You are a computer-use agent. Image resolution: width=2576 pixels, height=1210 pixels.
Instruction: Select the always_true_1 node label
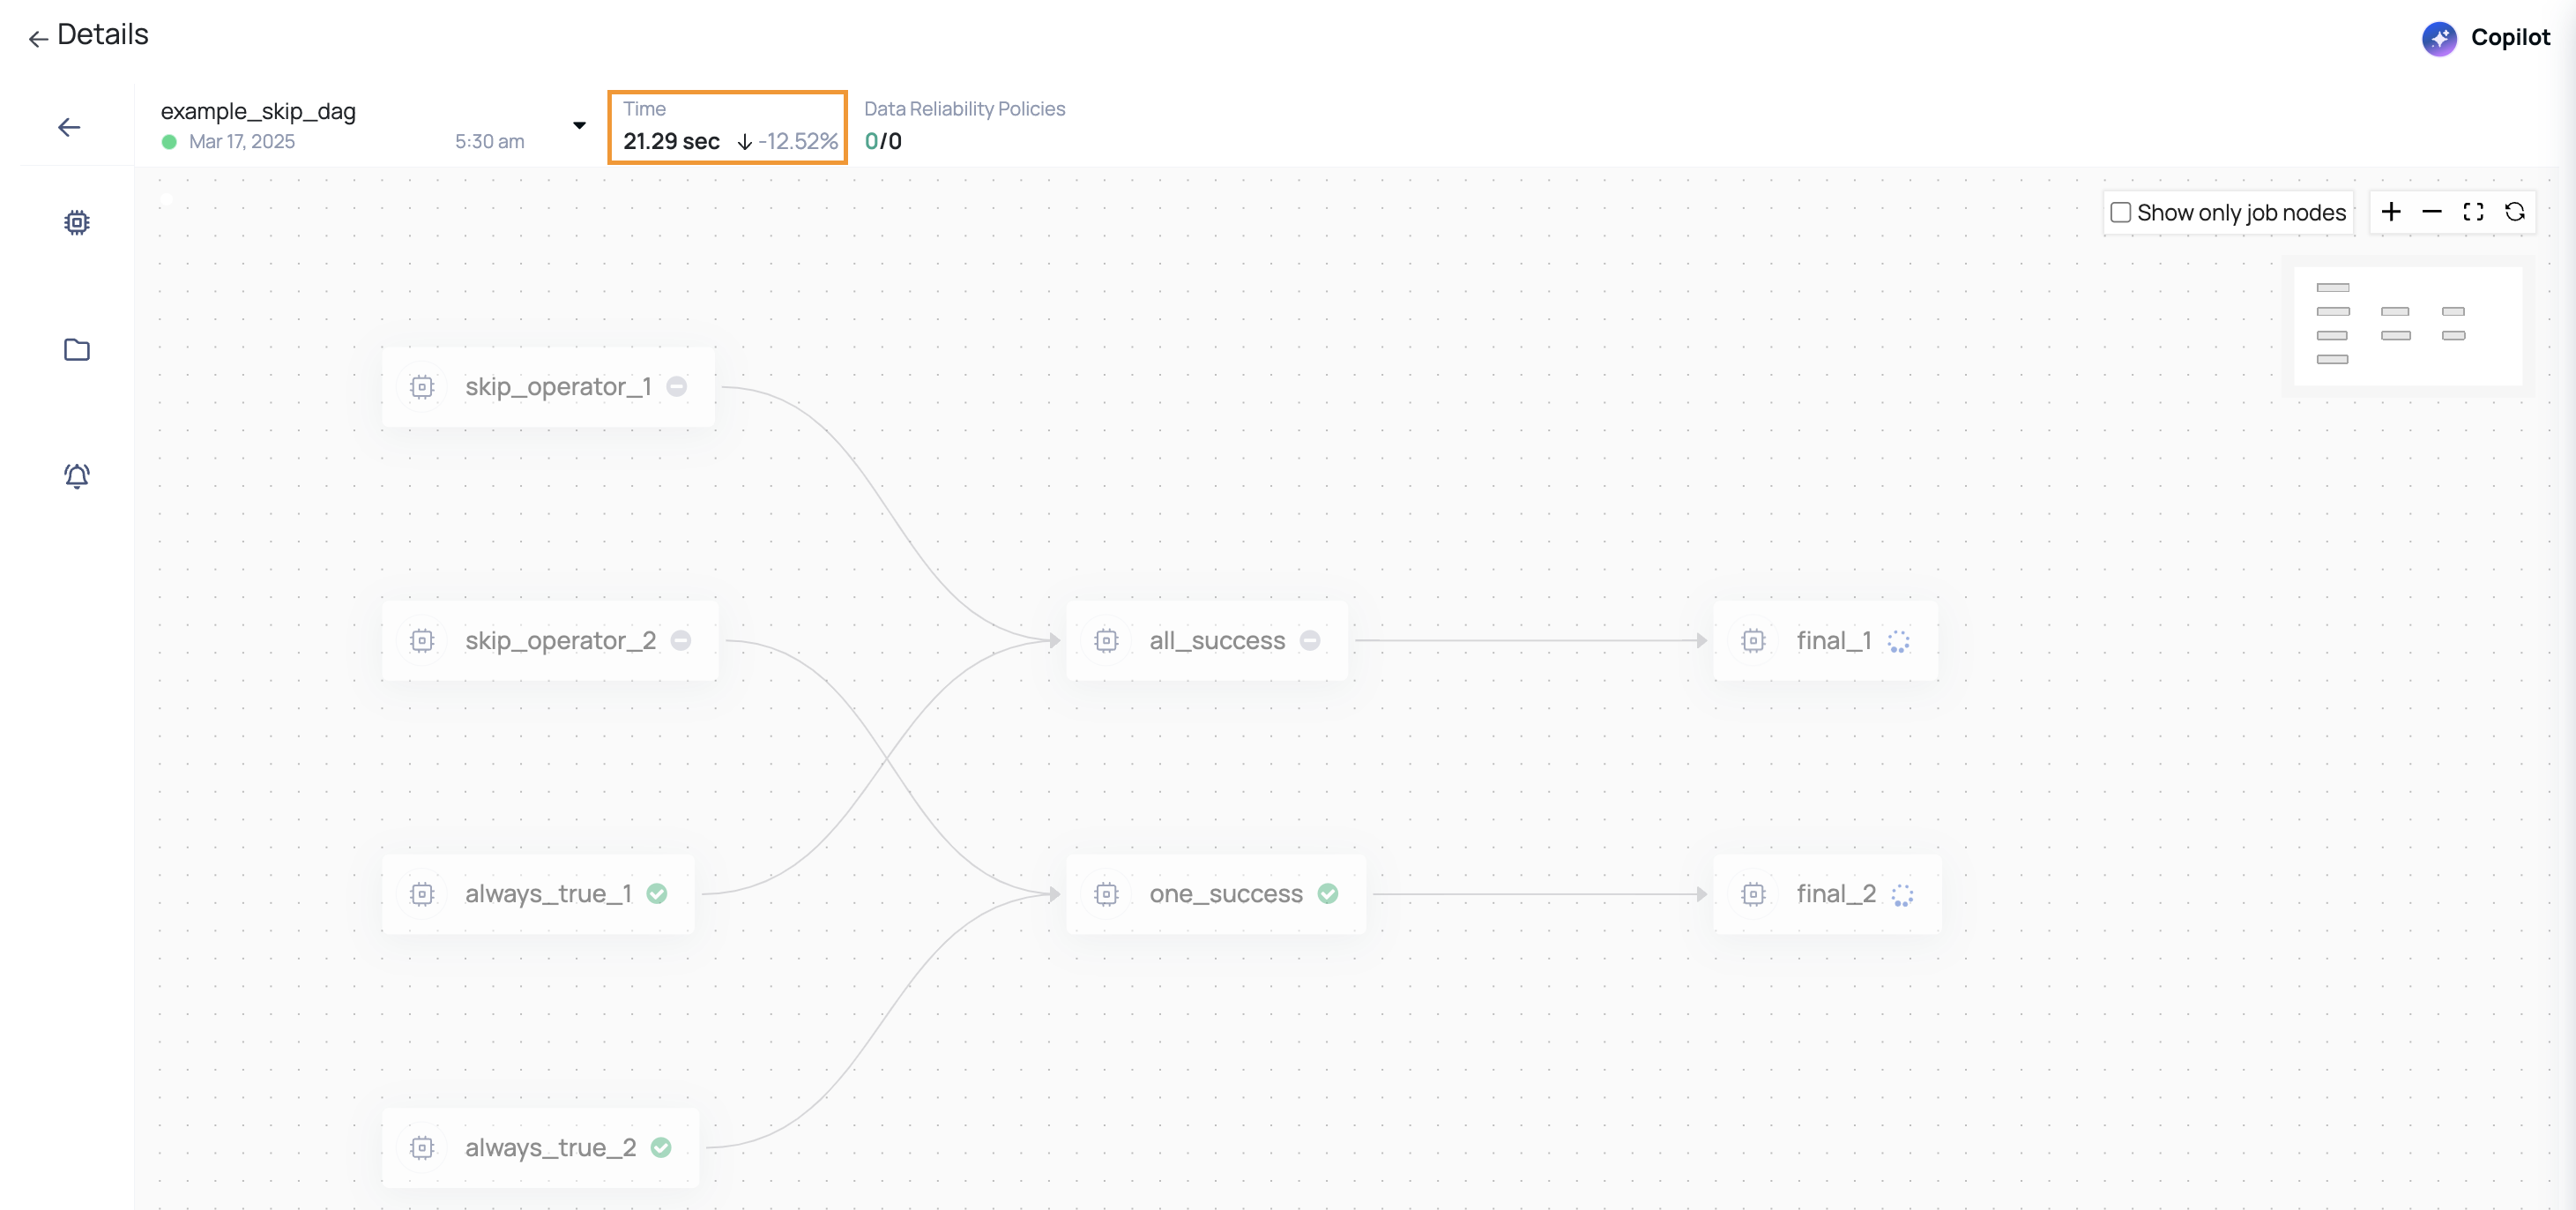pyautogui.click(x=548, y=894)
